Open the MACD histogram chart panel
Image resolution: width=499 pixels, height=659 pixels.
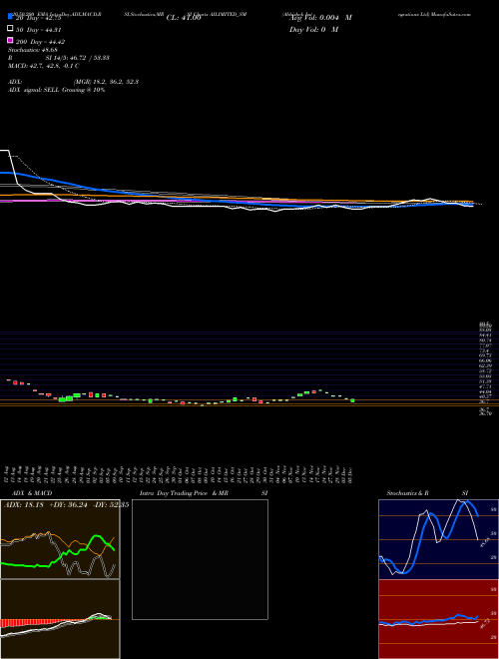pyautogui.click(x=60, y=619)
